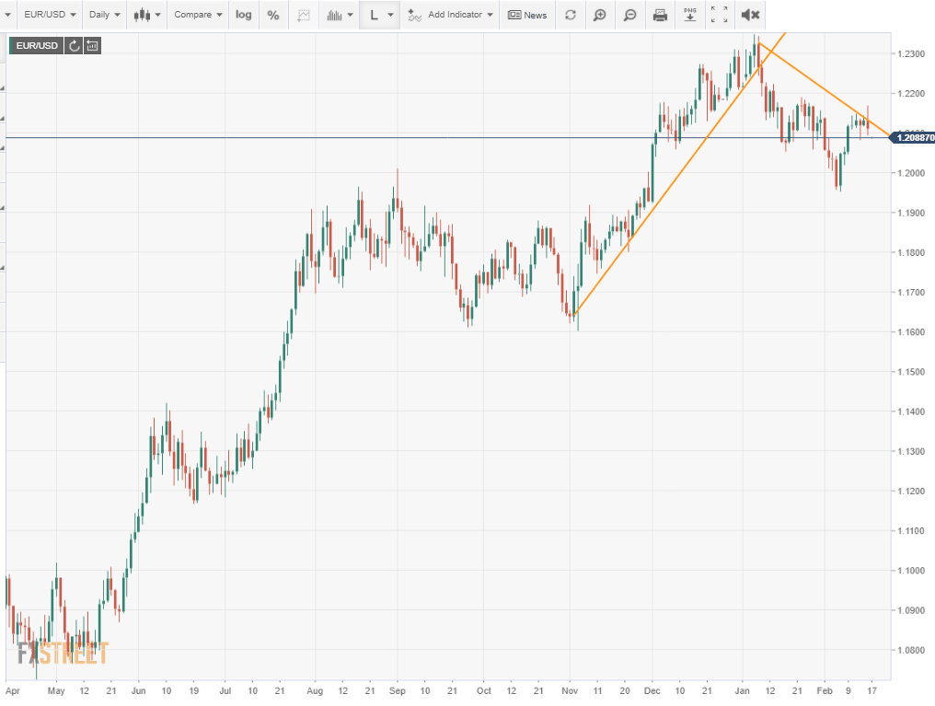Select the volume histogram tool
The height and width of the screenshot is (706, 935).
click(336, 15)
